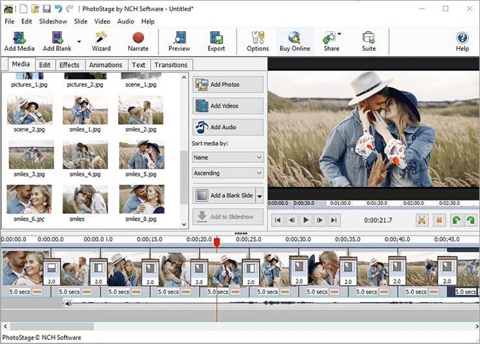Jump to slideshow start button
Screen dimensions: 480x344
(x=277, y=220)
